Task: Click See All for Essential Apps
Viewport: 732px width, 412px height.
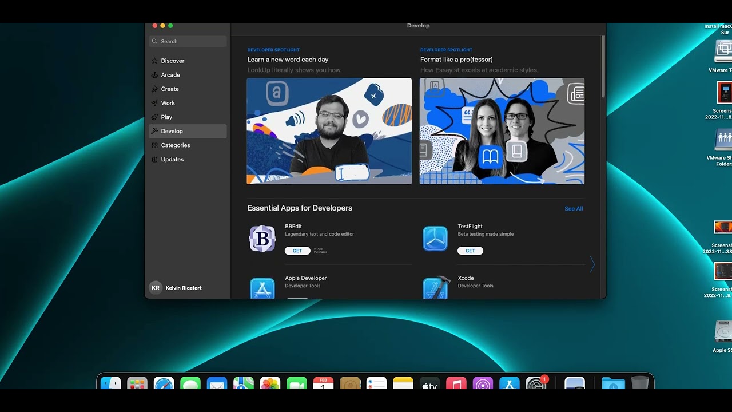Action: pyautogui.click(x=574, y=209)
